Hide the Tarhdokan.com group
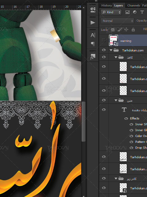 pos(104,50)
